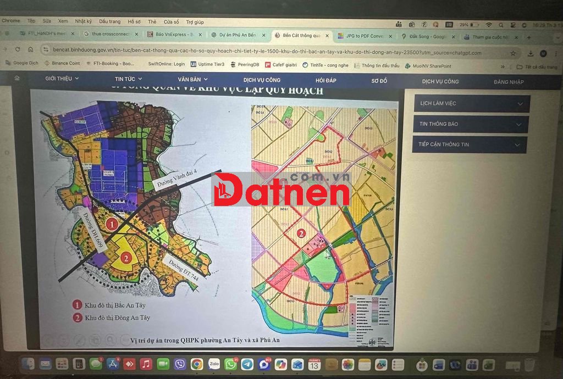
Task: Click the Chrome icon in dock
Action: [197, 364]
